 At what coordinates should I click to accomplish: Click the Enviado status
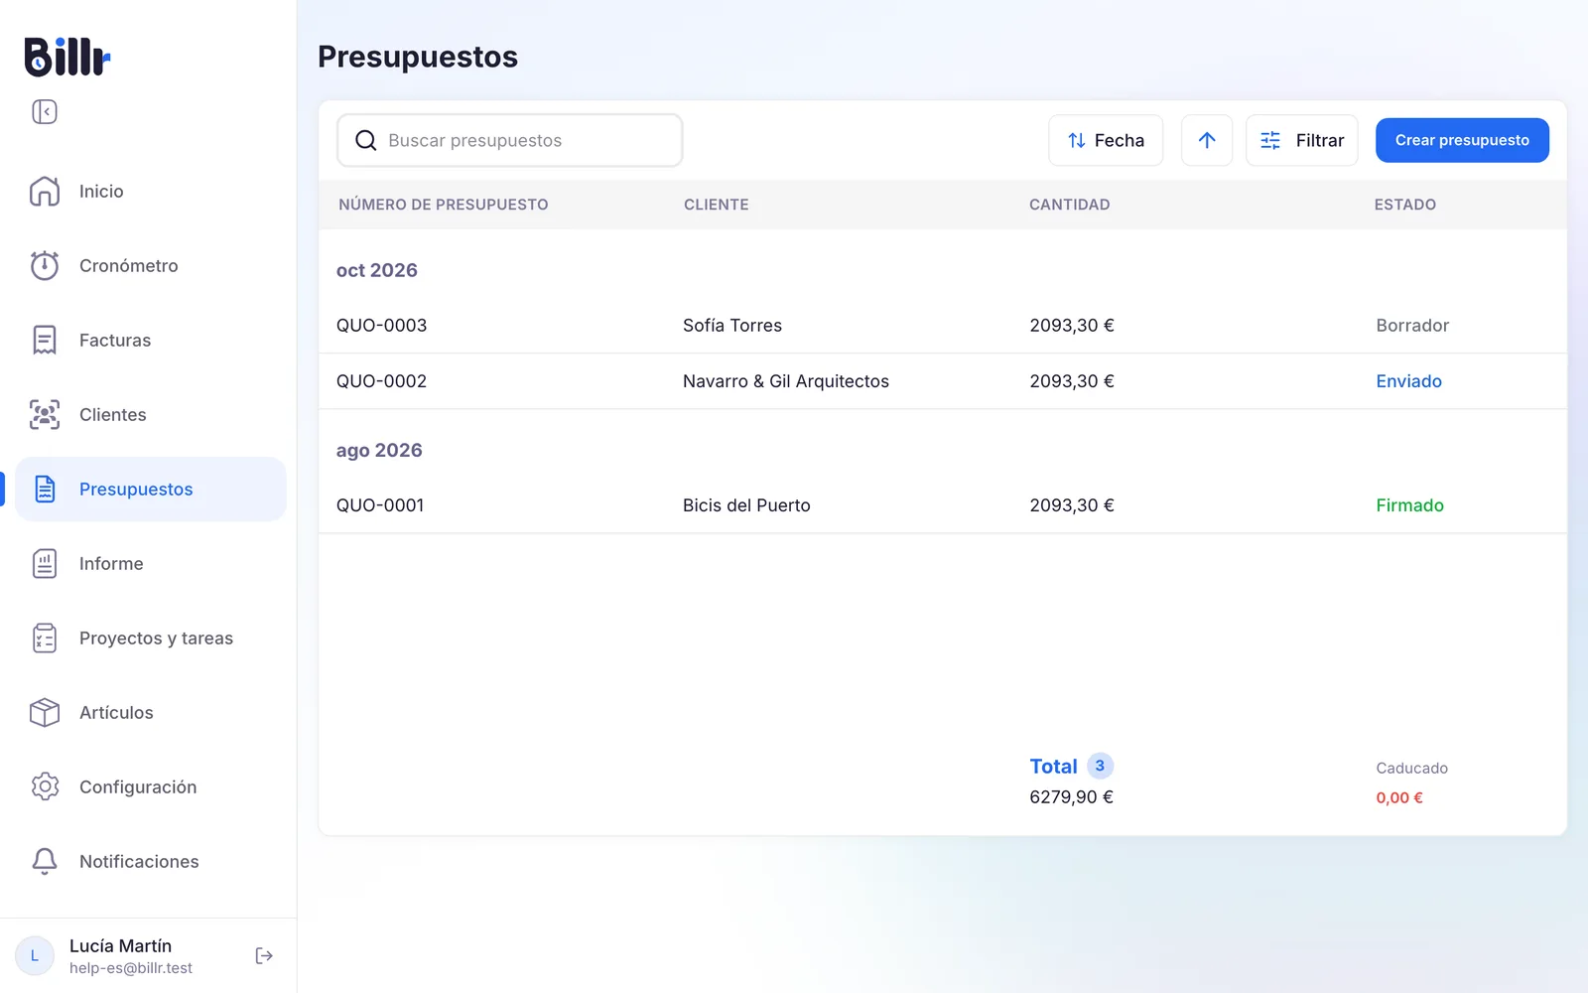point(1408,381)
